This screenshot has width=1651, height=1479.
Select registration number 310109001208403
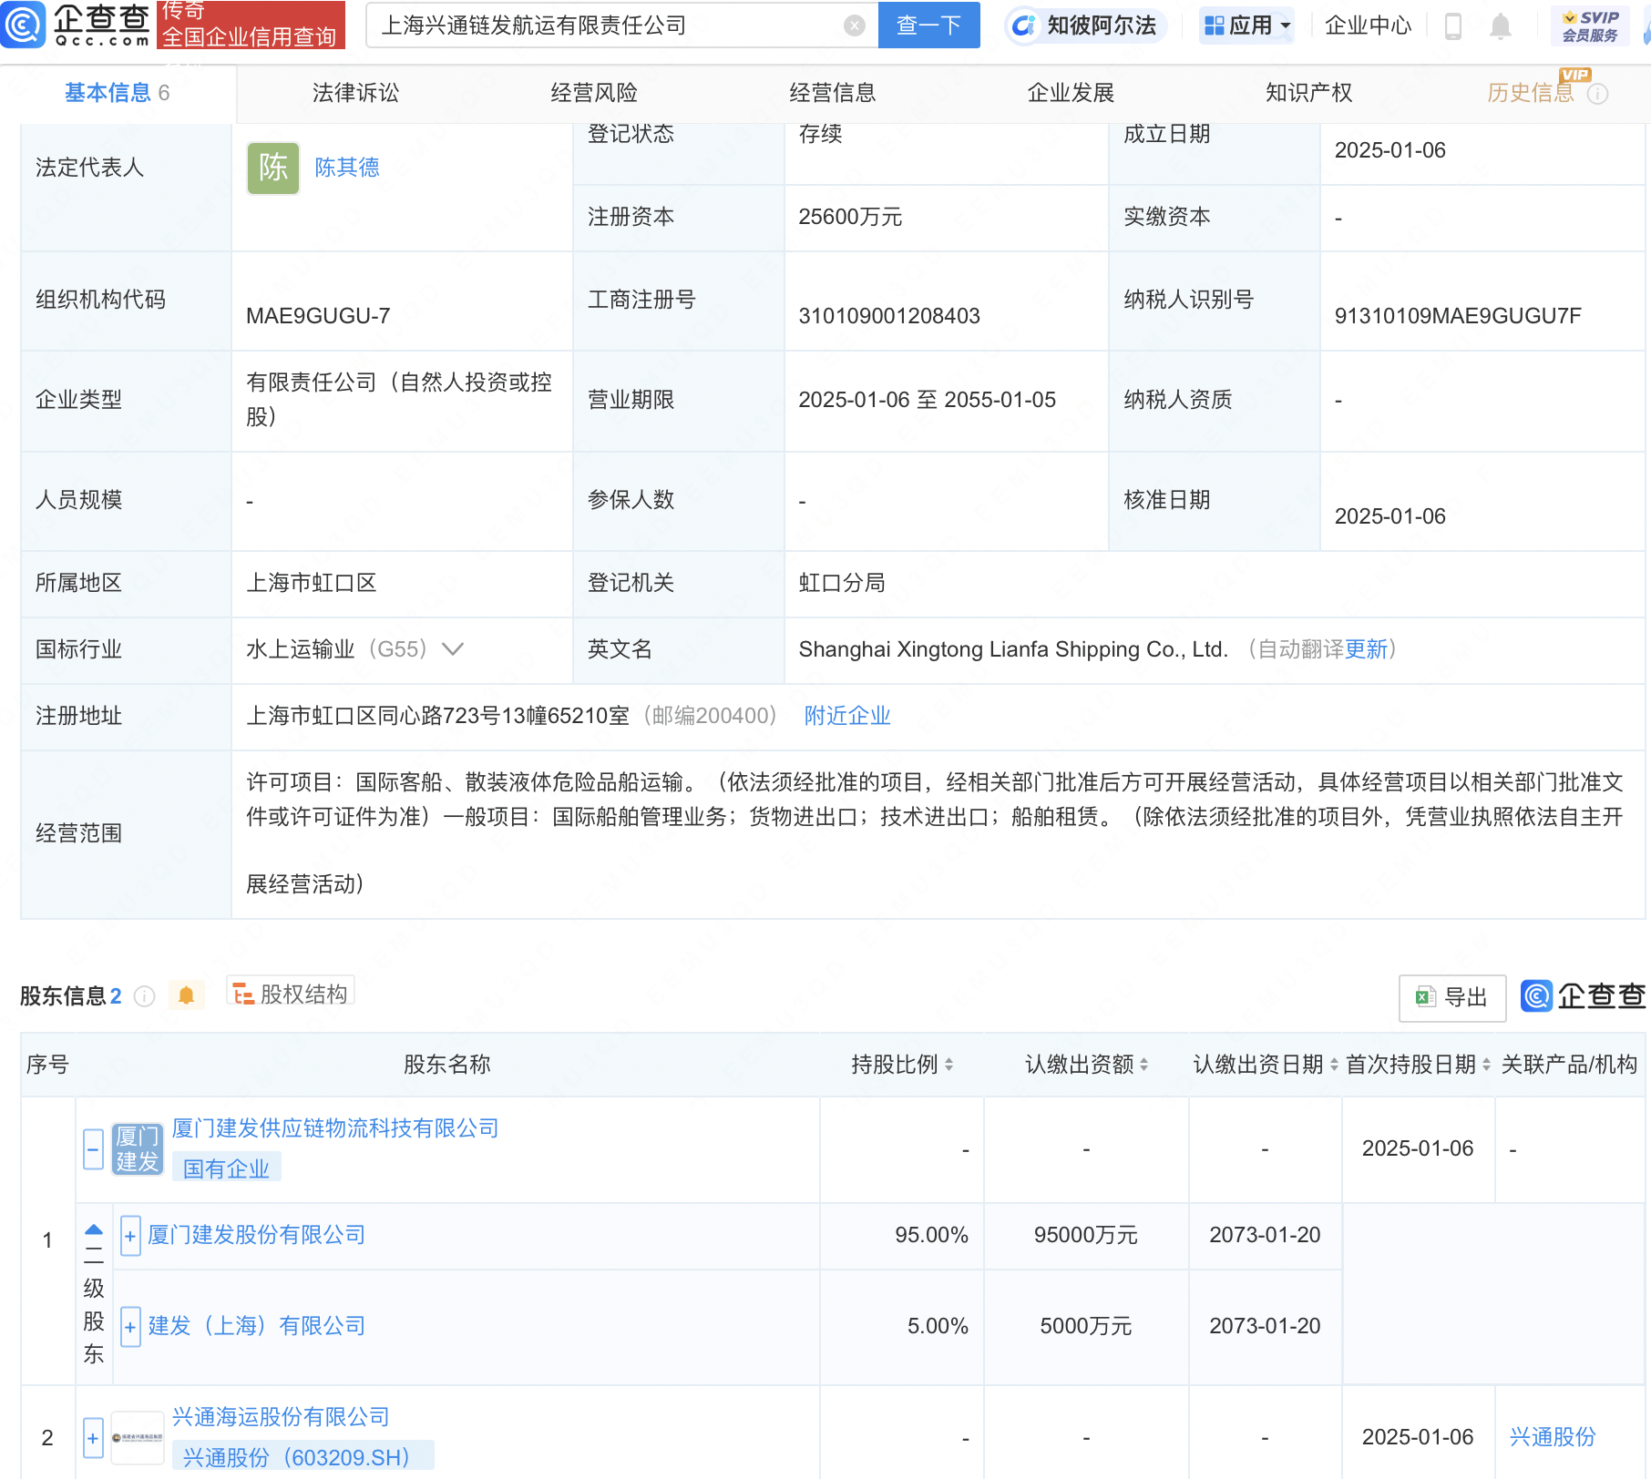889,316
